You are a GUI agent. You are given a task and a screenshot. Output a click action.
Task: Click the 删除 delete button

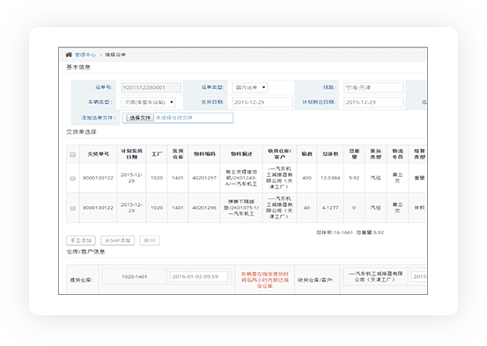[x=150, y=240]
